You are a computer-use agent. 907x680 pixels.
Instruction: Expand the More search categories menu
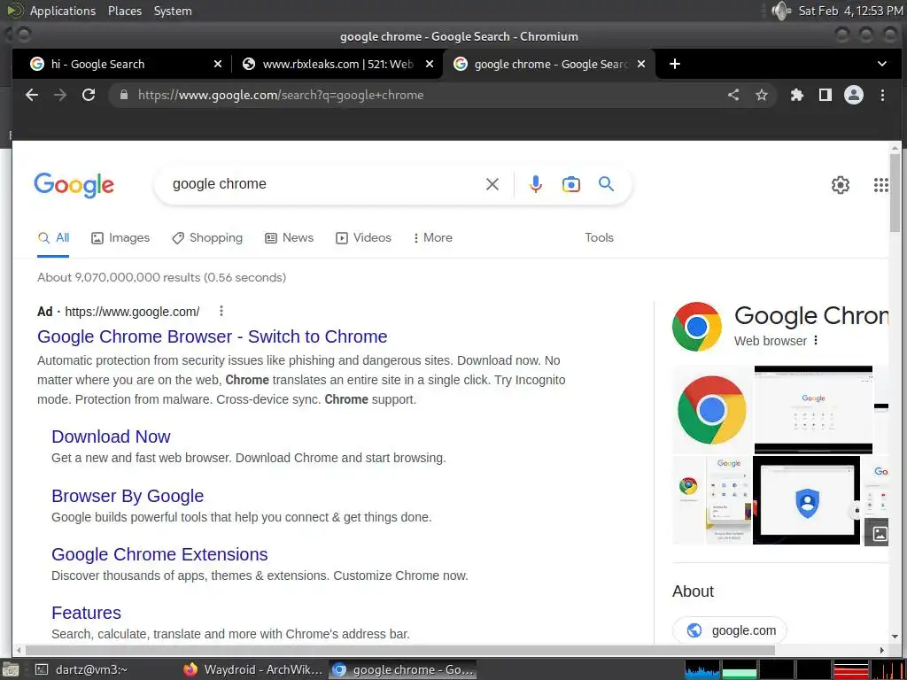coord(432,237)
